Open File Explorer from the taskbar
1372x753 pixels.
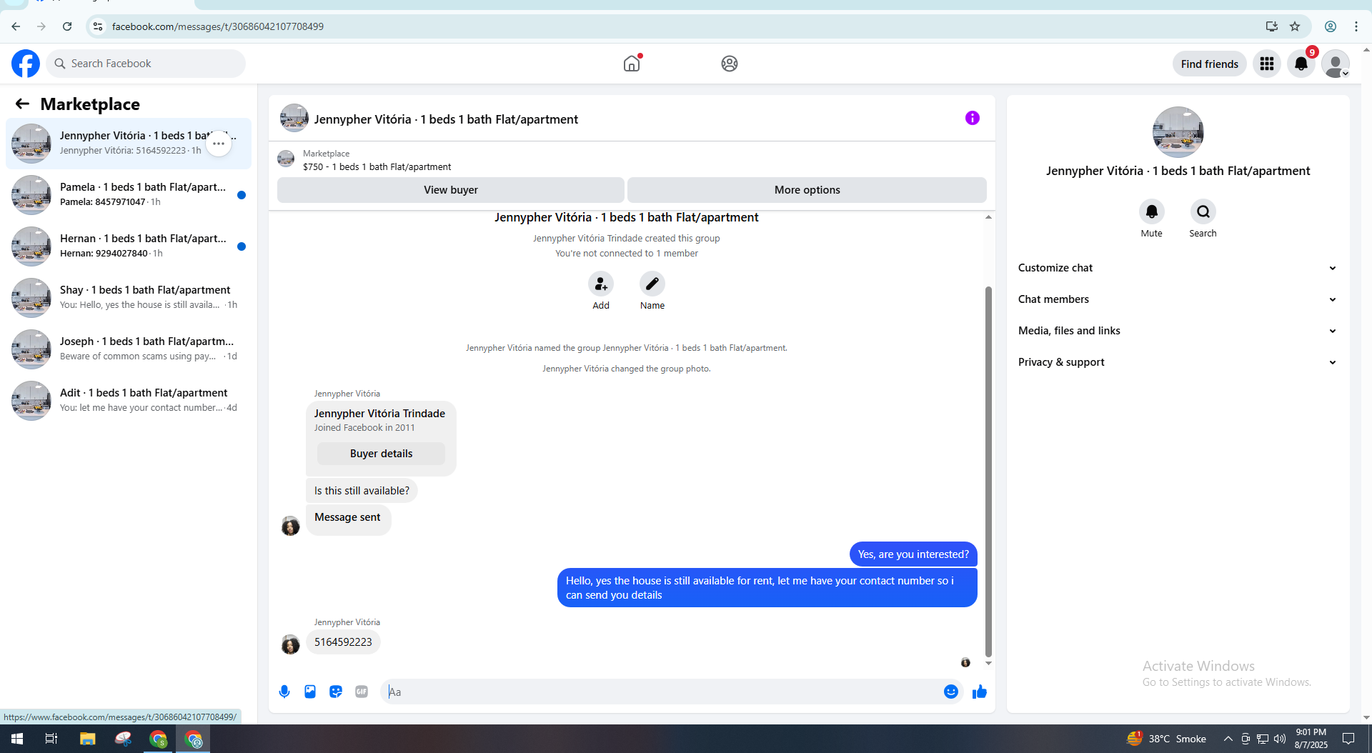[87, 739]
